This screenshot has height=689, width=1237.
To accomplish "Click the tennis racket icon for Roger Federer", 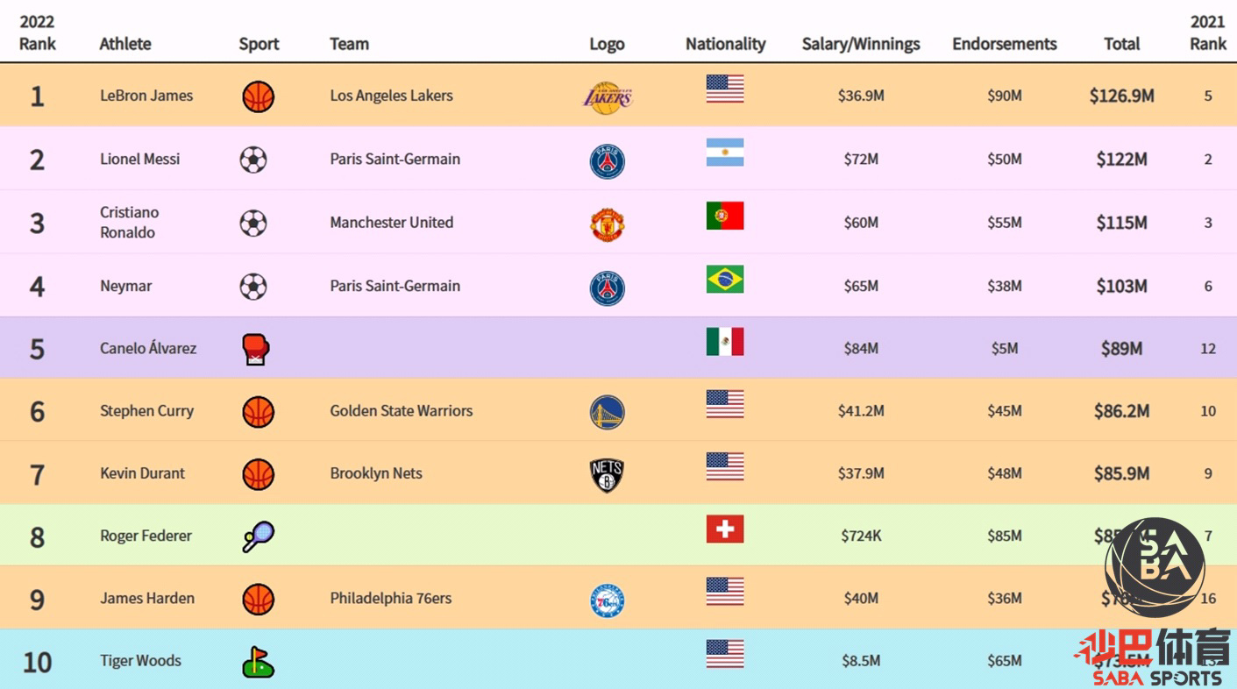I will 258,536.
